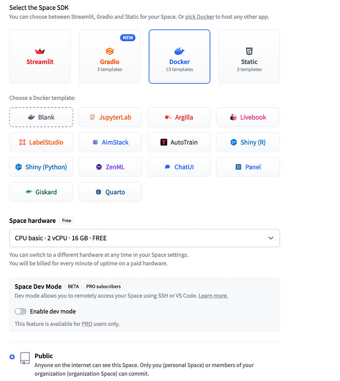This screenshot has width=340, height=381.
Task: Select the JupyterLab template icon
Action: coord(92,117)
